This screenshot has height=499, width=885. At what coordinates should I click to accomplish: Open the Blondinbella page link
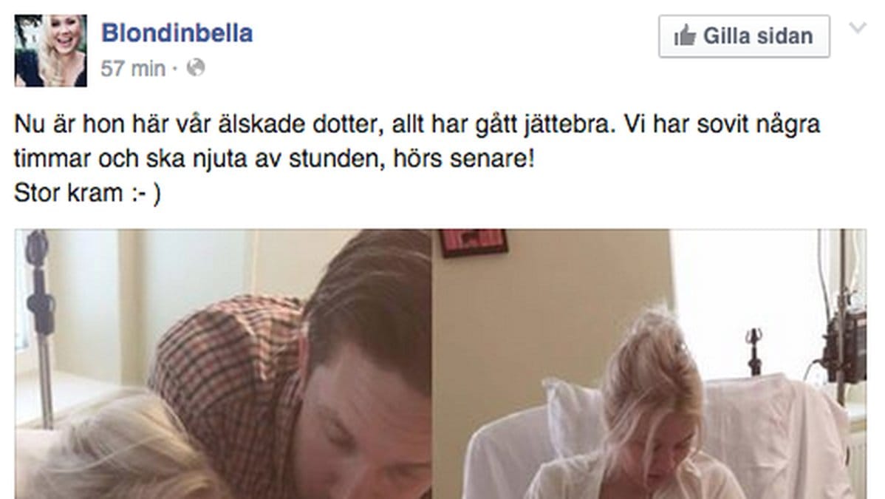pyautogui.click(x=177, y=33)
